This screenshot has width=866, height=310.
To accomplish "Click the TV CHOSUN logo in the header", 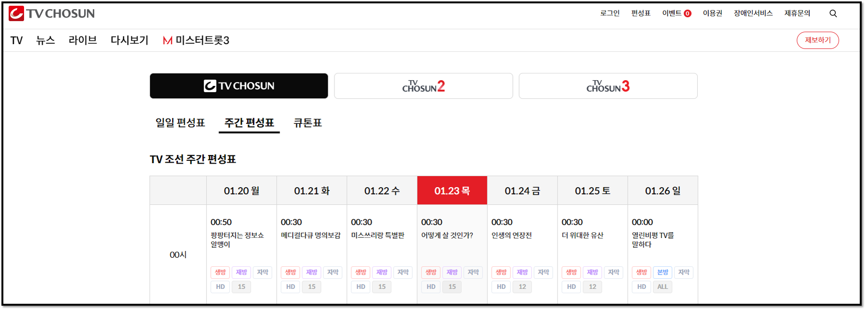I will tap(52, 13).
